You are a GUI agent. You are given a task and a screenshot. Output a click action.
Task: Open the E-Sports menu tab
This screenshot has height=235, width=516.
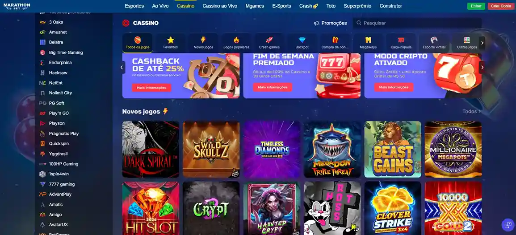(281, 6)
